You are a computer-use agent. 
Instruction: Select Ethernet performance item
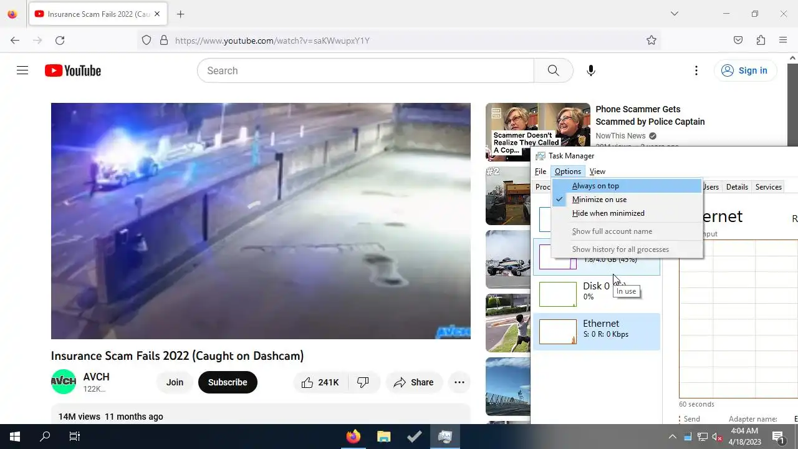597,331
